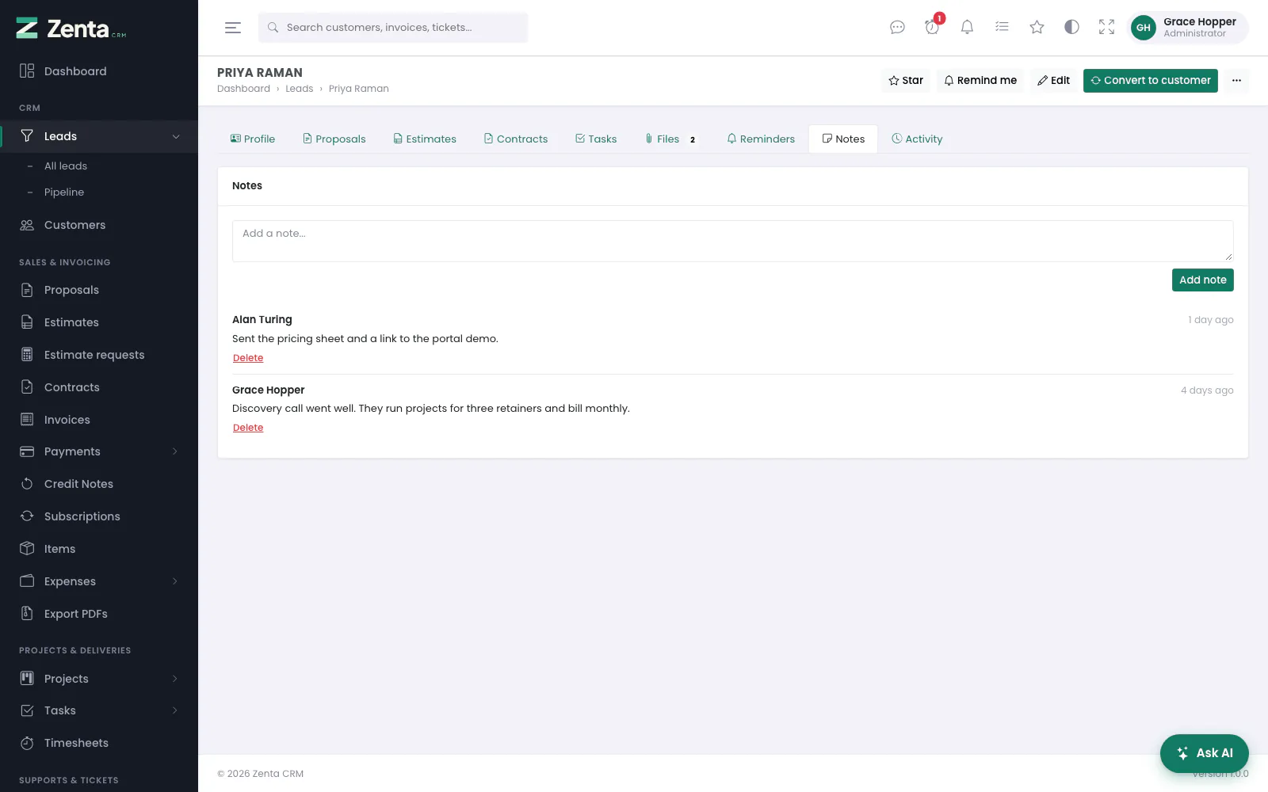1268x792 pixels.
Task: Open the timer icon with red badge
Action: point(932,27)
